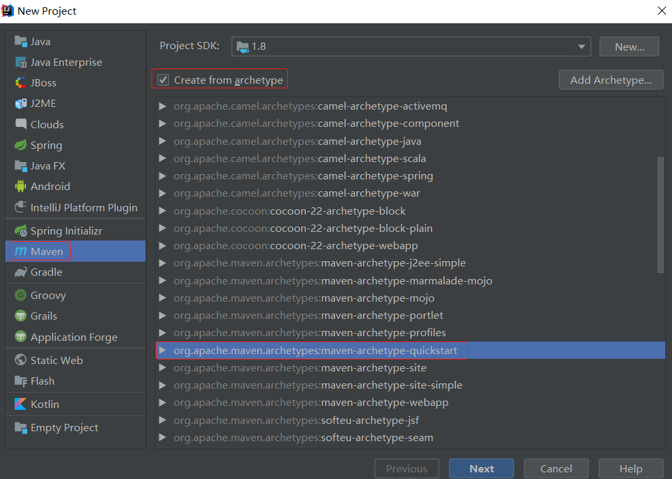Uncheck Create from archetype checkbox
Screen dimensions: 672x479
pyautogui.click(x=163, y=80)
